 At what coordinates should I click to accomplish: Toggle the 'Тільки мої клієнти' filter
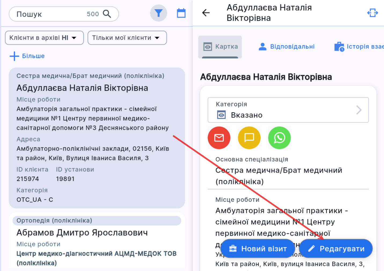127,38
